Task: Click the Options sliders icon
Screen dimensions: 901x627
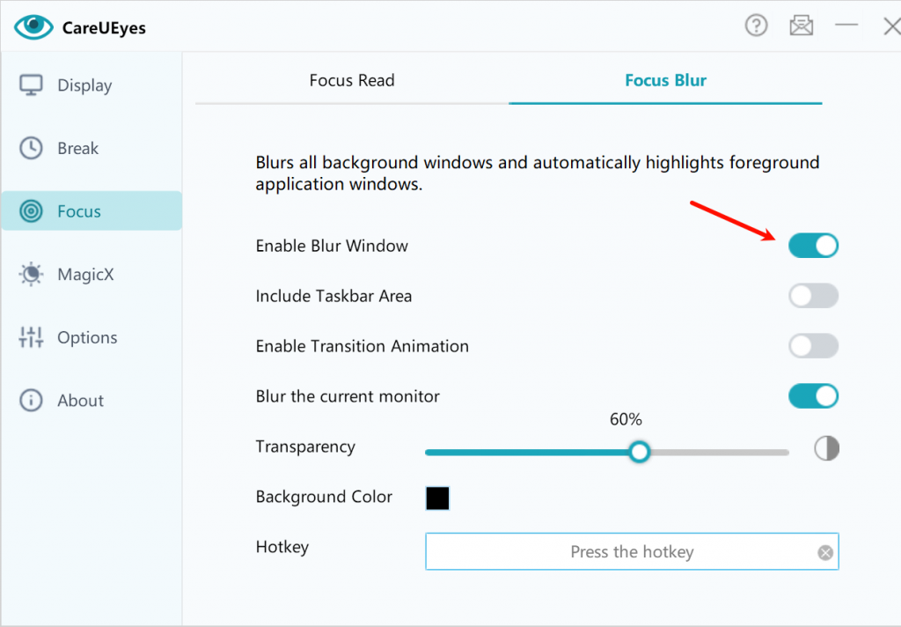Action: (x=31, y=337)
